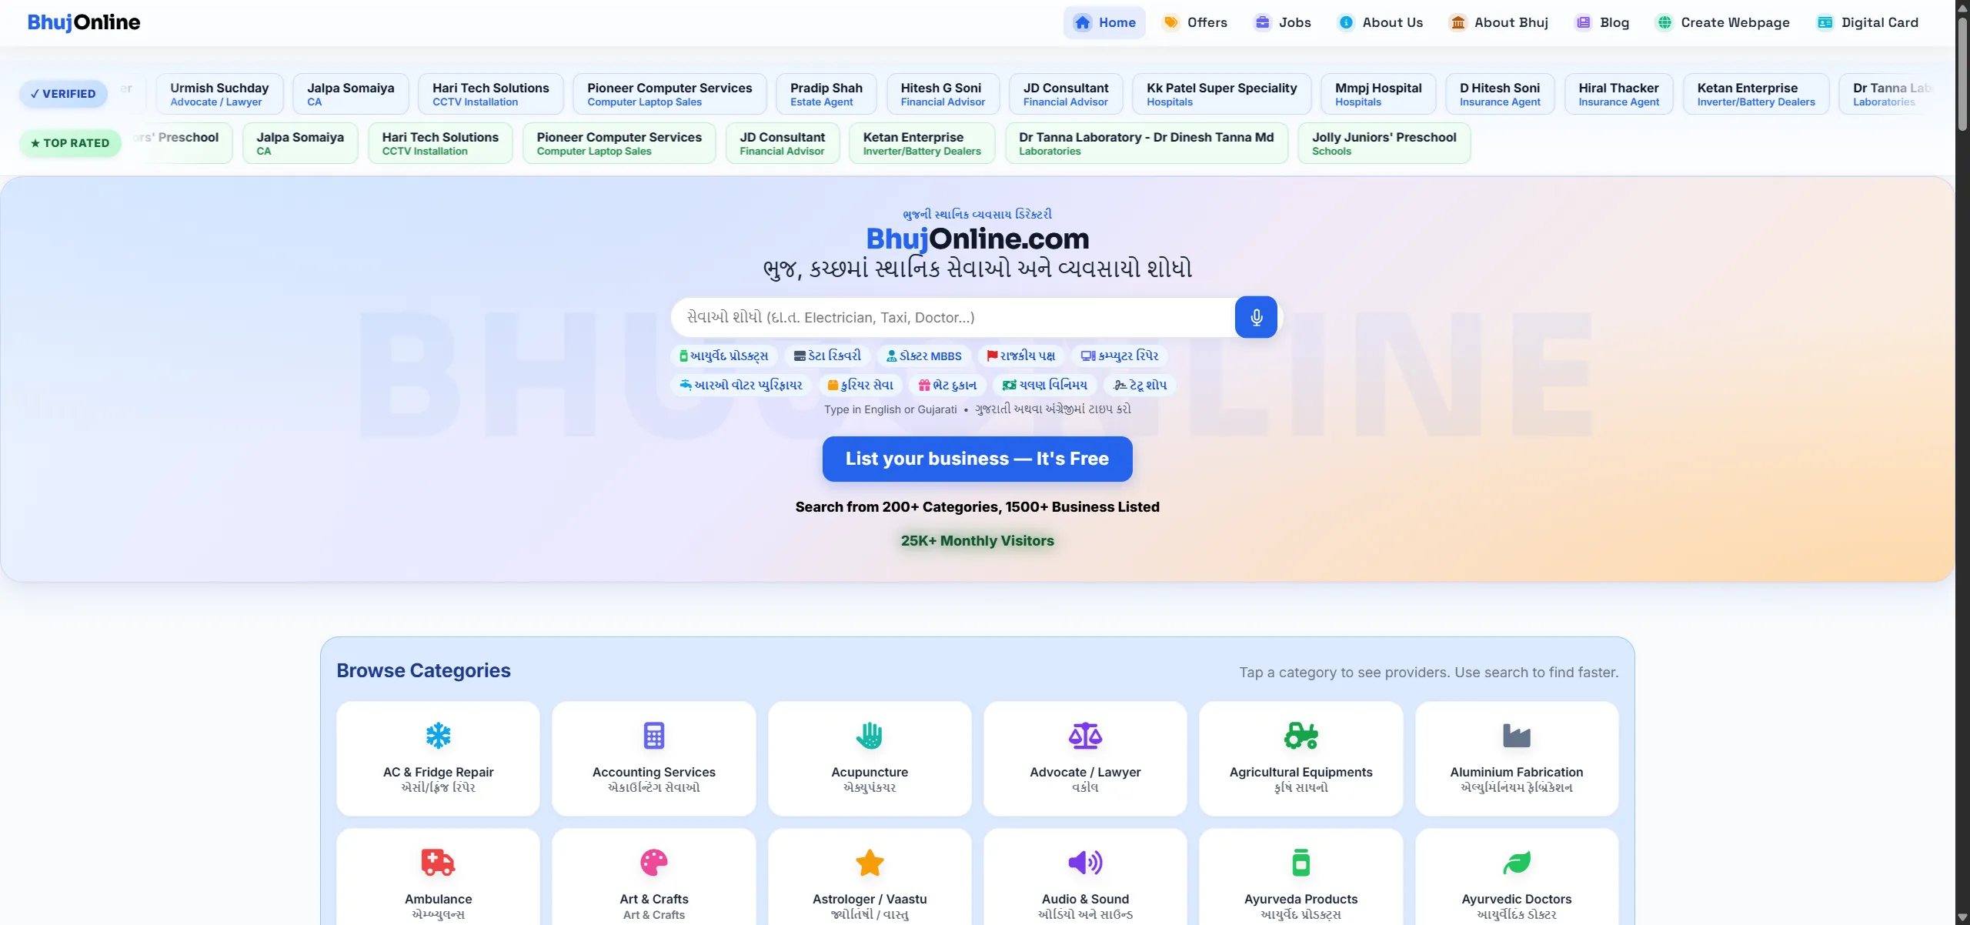This screenshot has height=925, width=1970.
Task: Open top rated Jolly Juniors' Preschool Schools listing
Action: click(1384, 143)
